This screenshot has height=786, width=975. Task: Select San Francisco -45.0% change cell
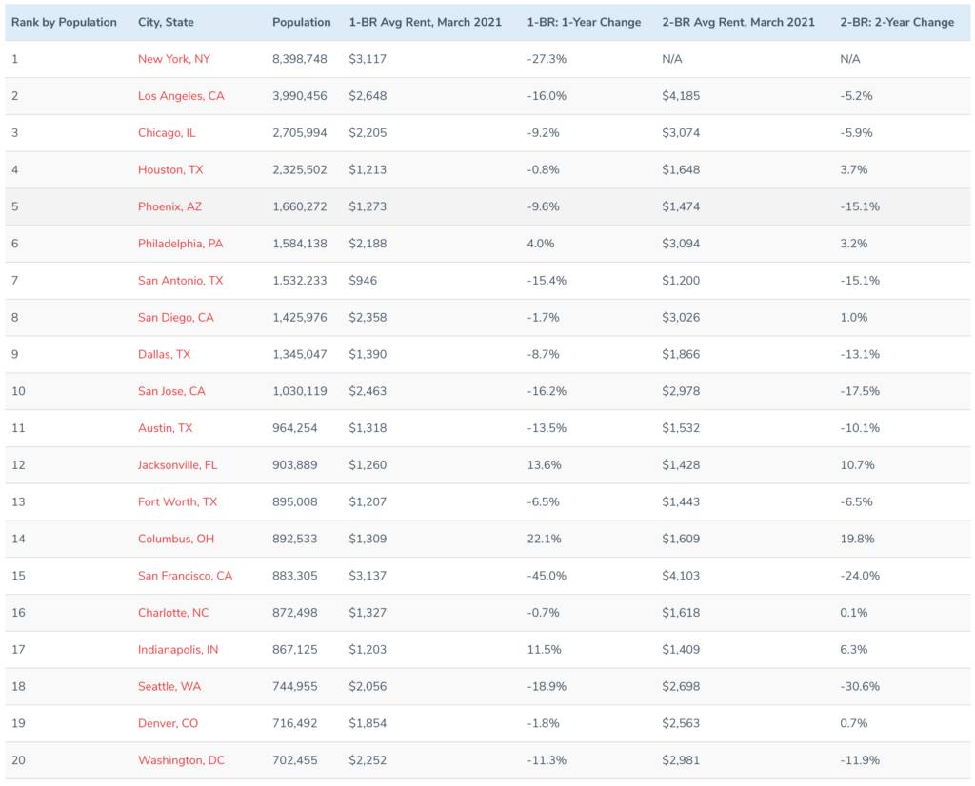pos(547,576)
